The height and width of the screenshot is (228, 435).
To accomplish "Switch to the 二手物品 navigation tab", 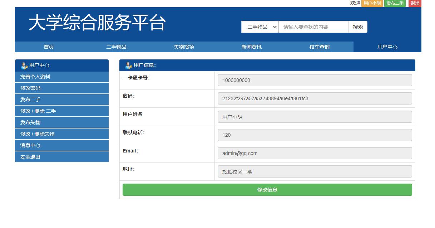I will pos(115,47).
